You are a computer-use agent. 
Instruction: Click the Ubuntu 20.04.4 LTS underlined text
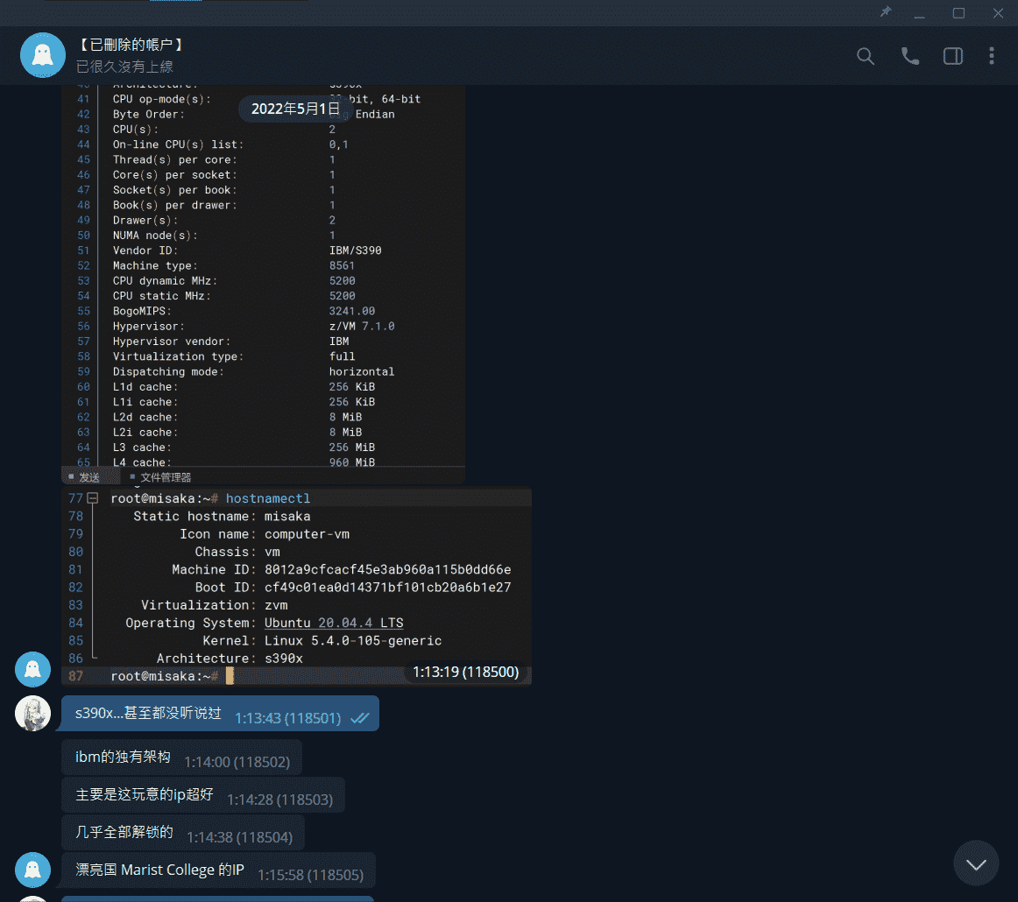[x=334, y=623]
